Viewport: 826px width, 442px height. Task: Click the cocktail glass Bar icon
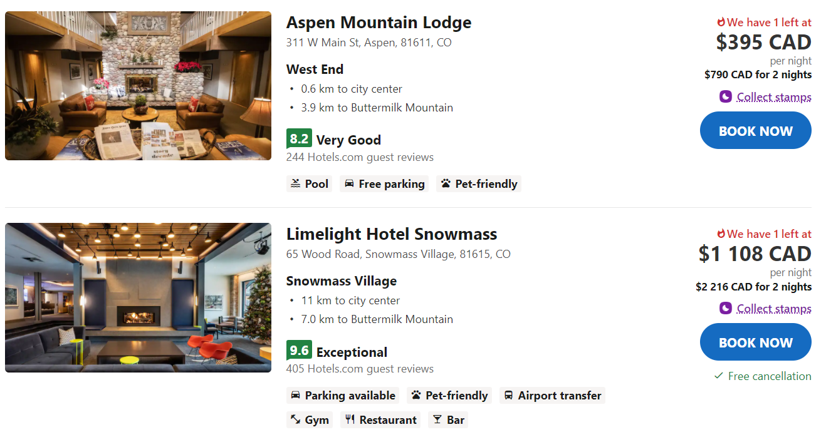tap(437, 420)
